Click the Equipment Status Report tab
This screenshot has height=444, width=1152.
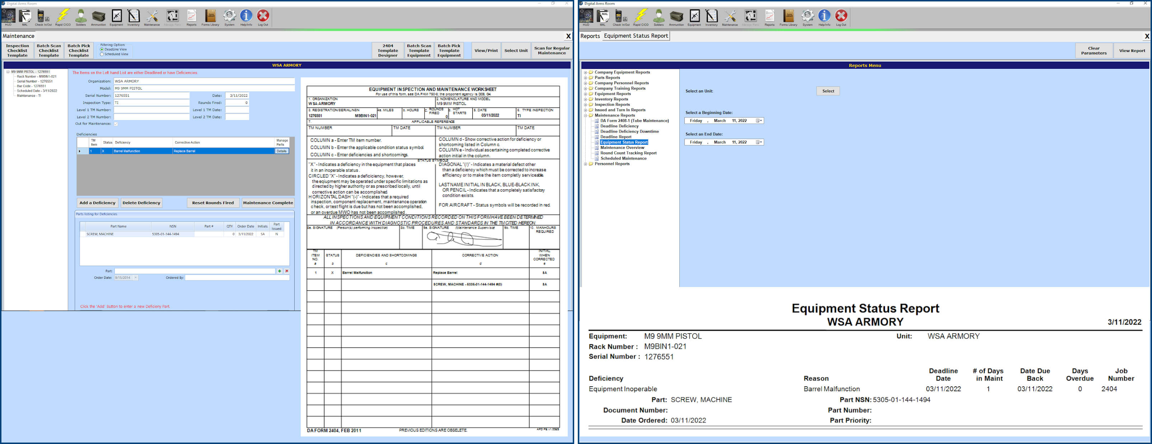pyautogui.click(x=636, y=36)
